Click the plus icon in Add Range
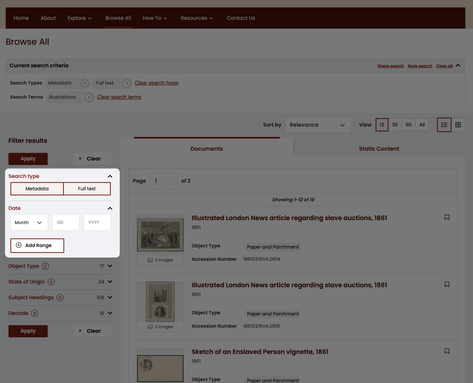This screenshot has width=473, height=383. tap(19, 245)
